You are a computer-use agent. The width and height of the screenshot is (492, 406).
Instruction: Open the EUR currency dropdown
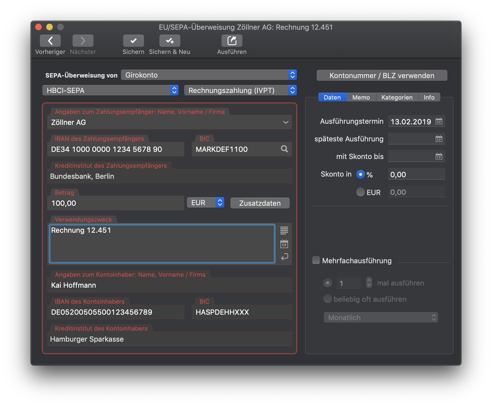coord(206,203)
